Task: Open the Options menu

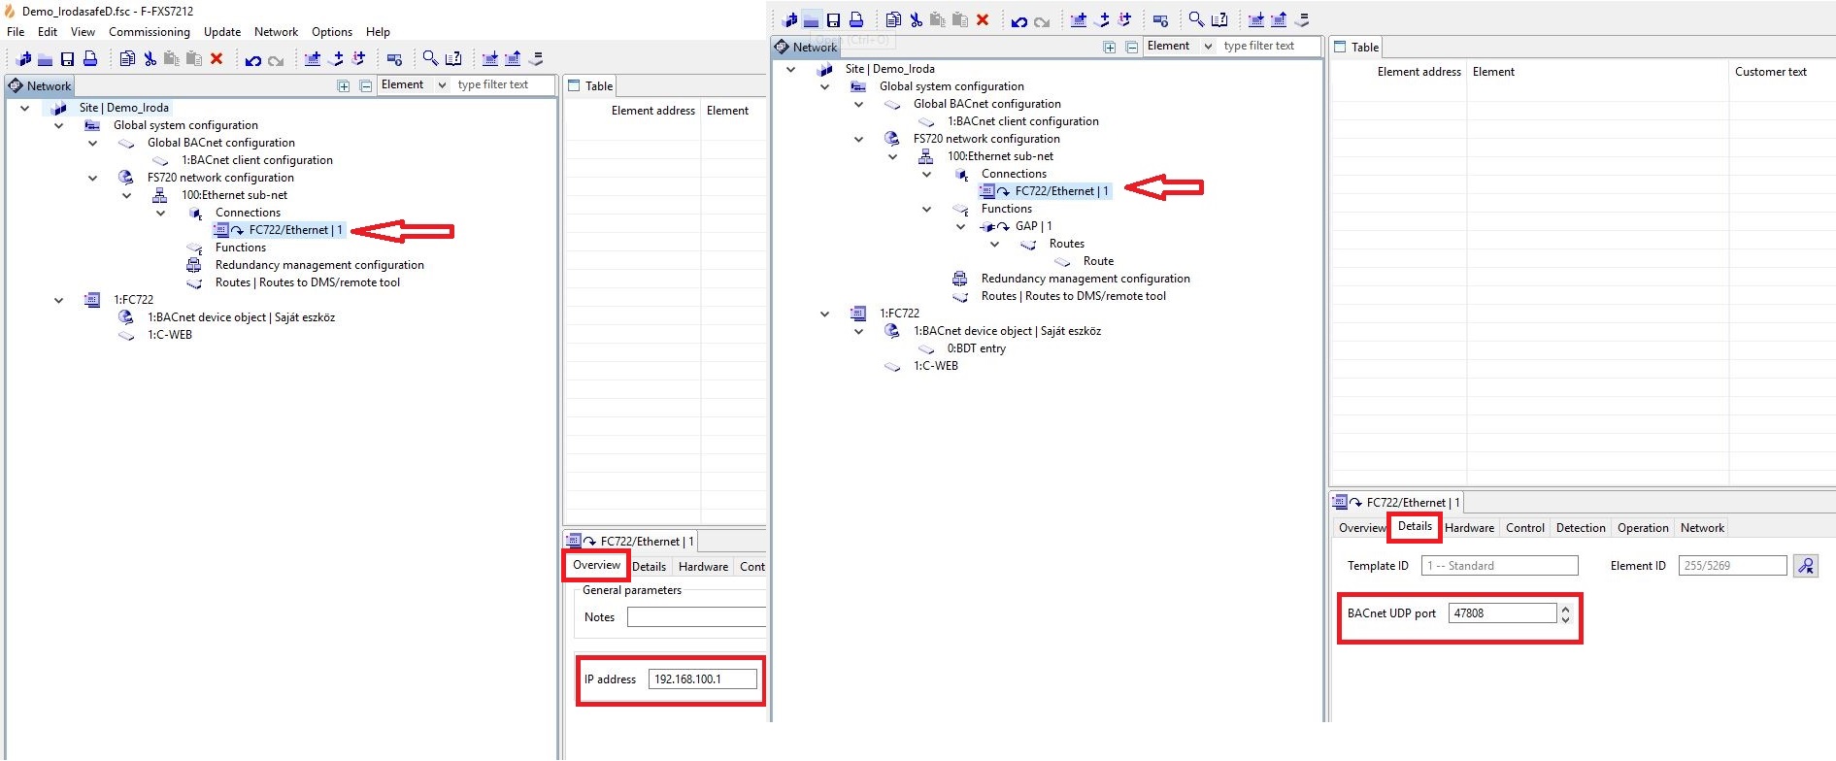Action: 331,32
